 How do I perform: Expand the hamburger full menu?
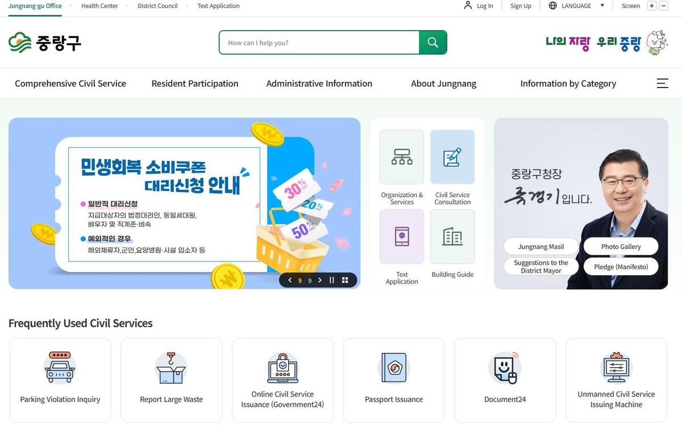pos(662,83)
